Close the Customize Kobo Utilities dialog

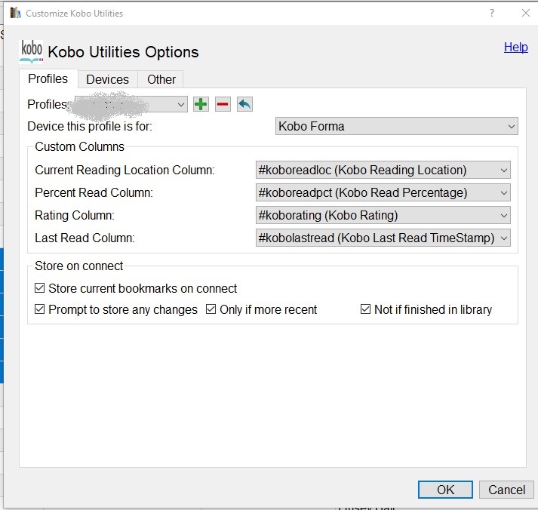(x=525, y=13)
